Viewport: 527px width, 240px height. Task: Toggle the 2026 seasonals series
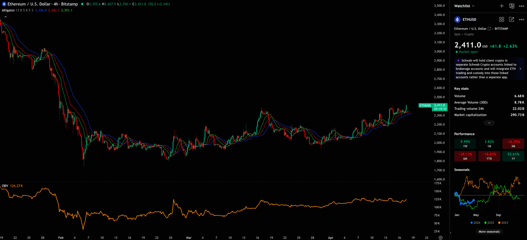[x=475, y=223]
